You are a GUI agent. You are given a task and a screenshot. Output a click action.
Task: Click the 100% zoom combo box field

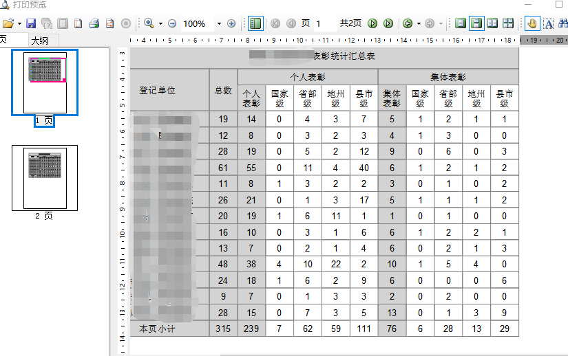point(198,24)
